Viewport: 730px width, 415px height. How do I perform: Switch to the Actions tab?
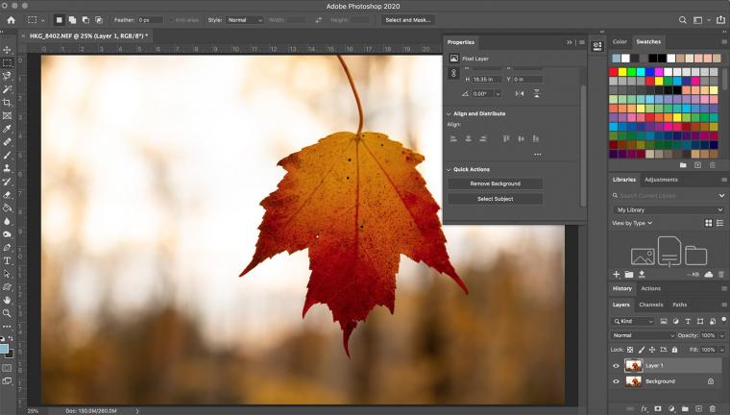[651, 289]
